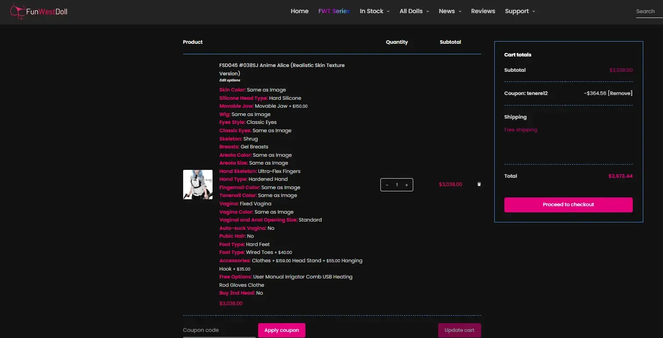Open the Home menu item
663x338 pixels.
pos(300,11)
